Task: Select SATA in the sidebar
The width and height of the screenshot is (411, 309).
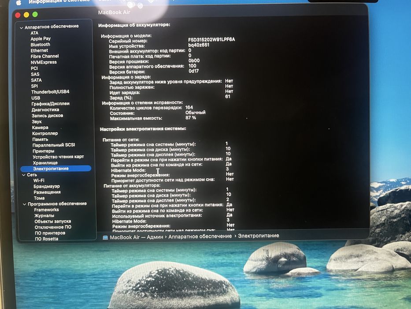Action: pyautogui.click(x=37, y=80)
